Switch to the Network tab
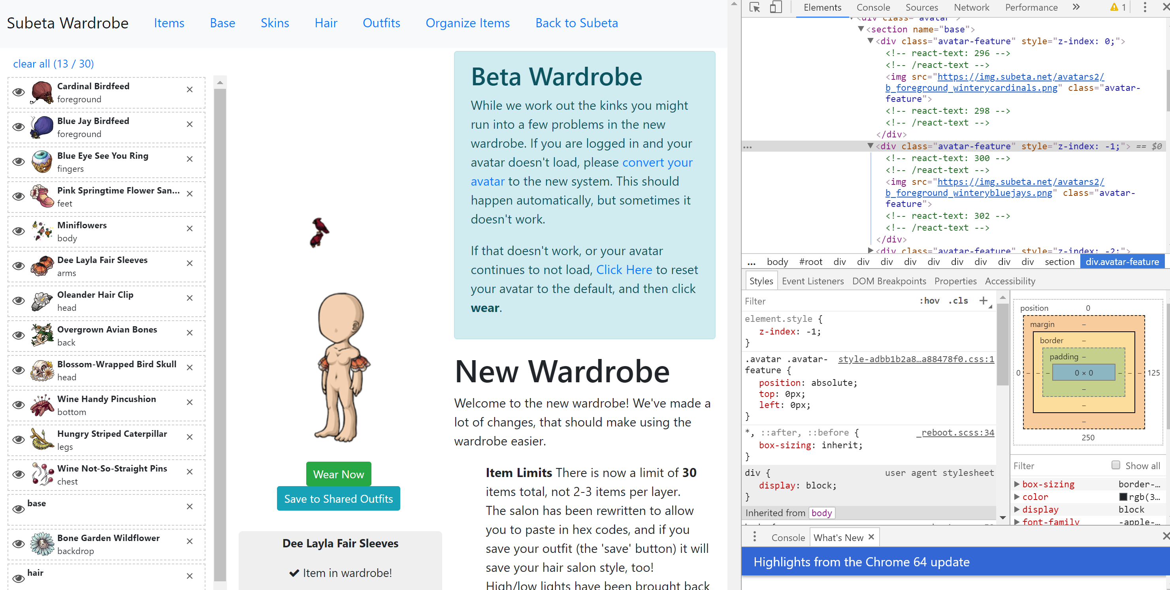Image resolution: width=1170 pixels, height=590 pixels. 971,7
